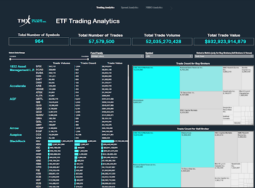Click the date range slider start handle
The image size is (255, 188).
point(10,59)
